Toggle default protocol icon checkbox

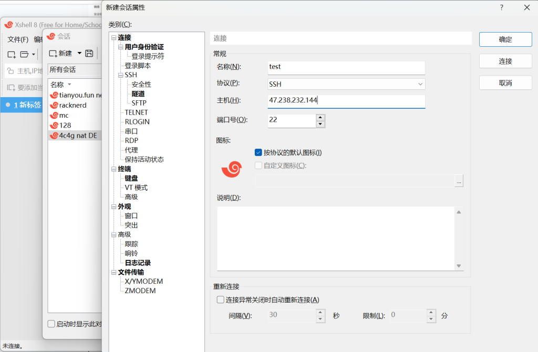[258, 152]
